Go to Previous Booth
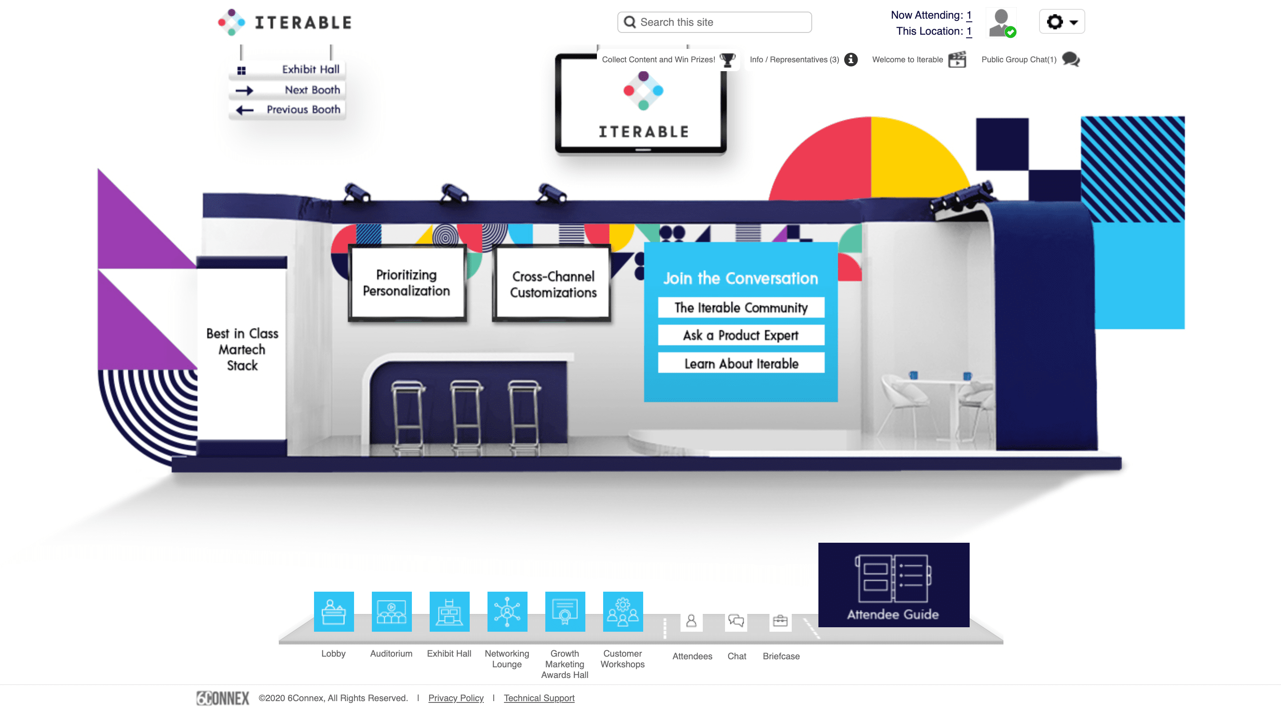The width and height of the screenshot is (1281, 710). tap(303, 109)
